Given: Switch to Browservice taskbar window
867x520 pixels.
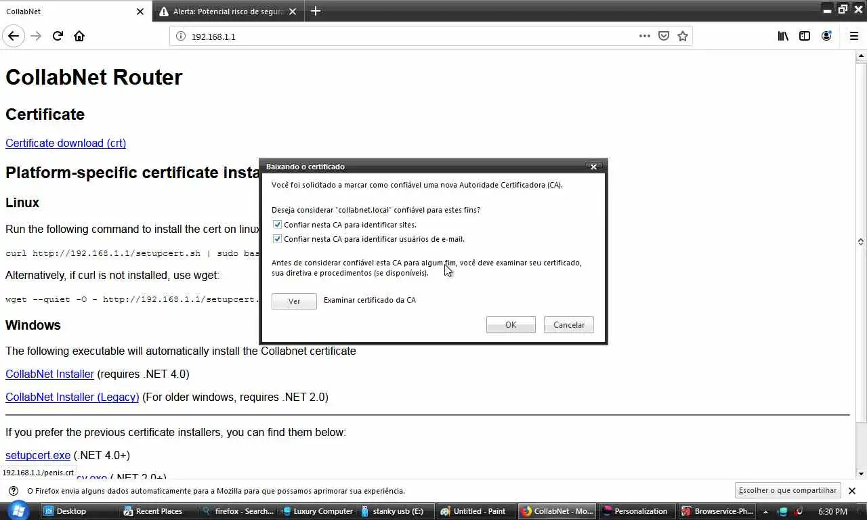Looking at the screenshot, I should point(717,511).
